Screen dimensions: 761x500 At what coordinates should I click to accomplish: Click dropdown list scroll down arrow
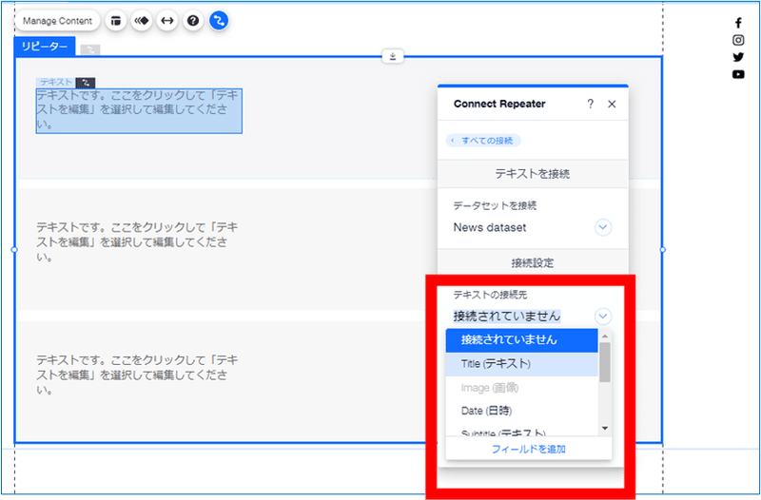(x=605, y=428)
